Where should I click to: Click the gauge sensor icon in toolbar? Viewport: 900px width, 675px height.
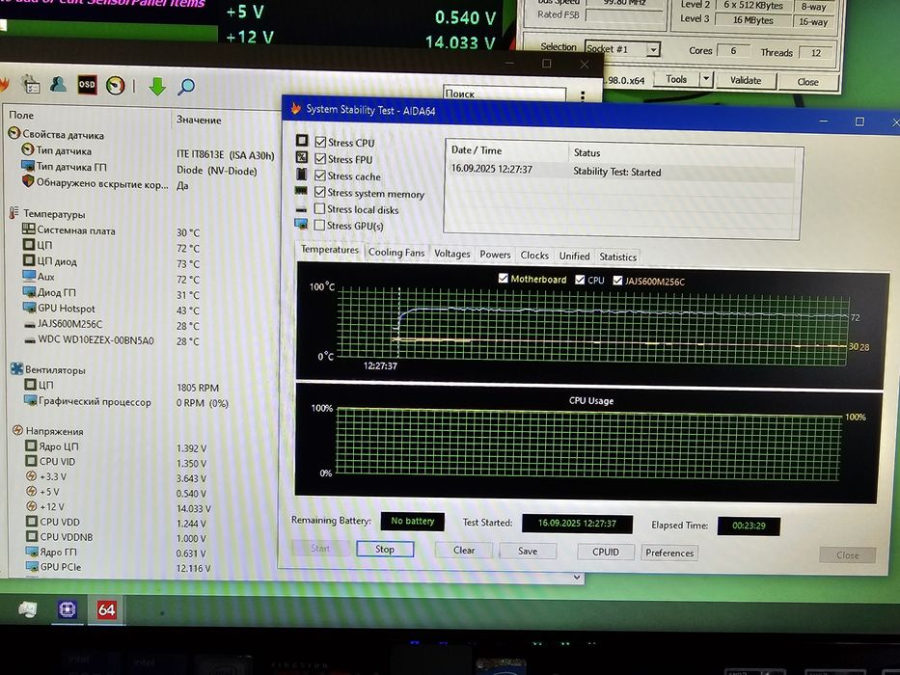116,86
